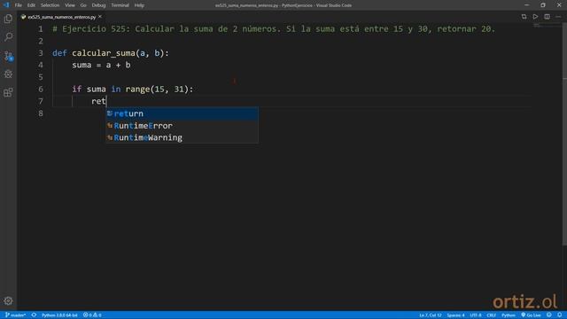Choose the 'RuntimeWarning' autocomplete suggestion
The height and width of the screenshot is (319, 567).
coord(182,137)
